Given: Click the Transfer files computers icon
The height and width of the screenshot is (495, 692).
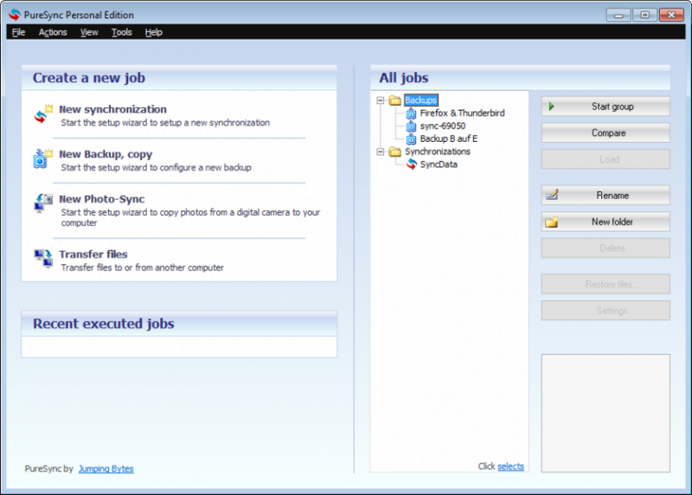Looking at the screenshot, I should (43, 259).
